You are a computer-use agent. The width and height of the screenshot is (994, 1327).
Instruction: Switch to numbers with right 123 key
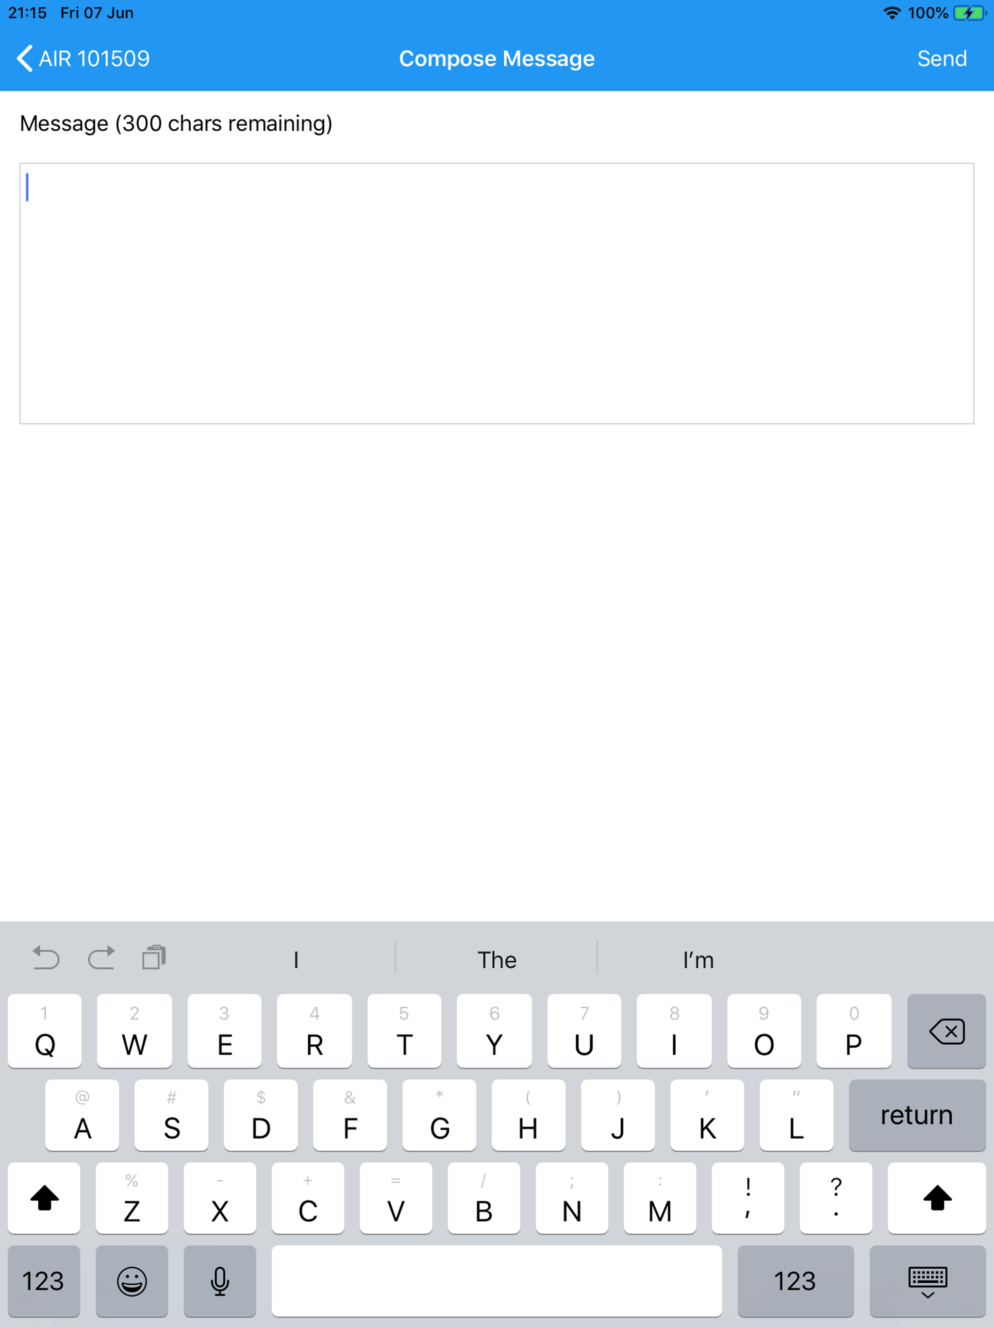coord(795,1281)
